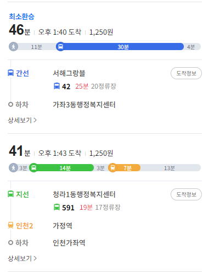Click the orange 인천2 subway line icon
This screenshot has height=272, width=203.
(x=10, y=225)
